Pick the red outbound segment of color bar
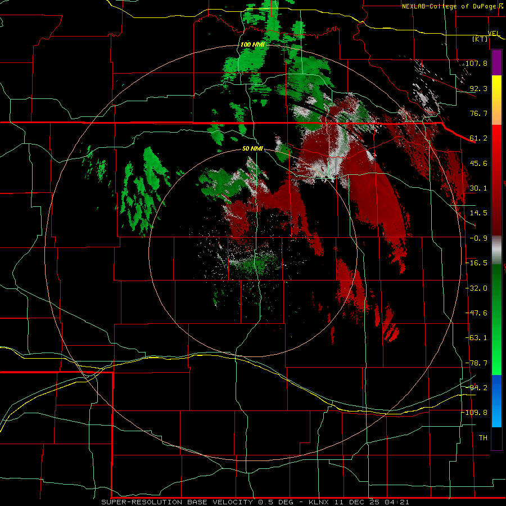Screen dimensions: 506x506 click(x=496, y=180)
